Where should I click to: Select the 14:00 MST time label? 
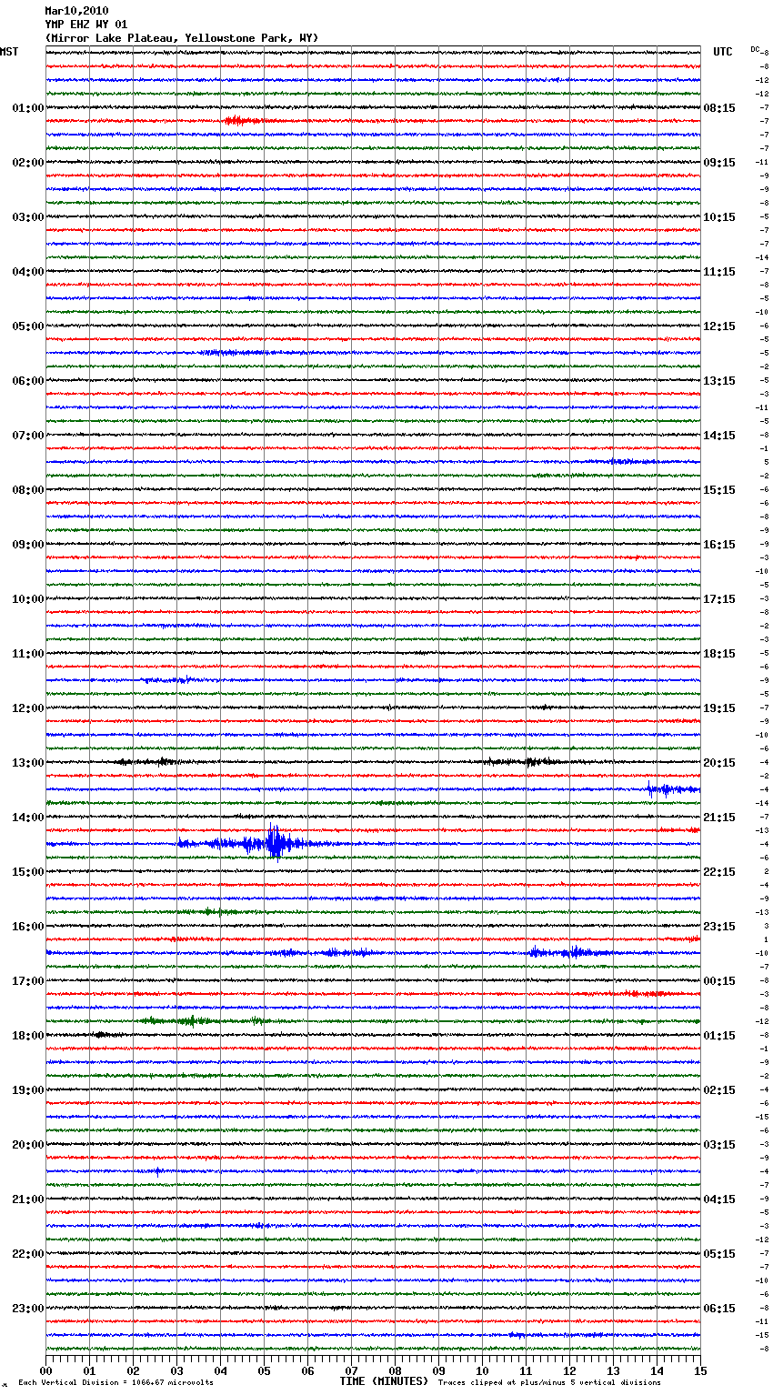click(28, 818)
